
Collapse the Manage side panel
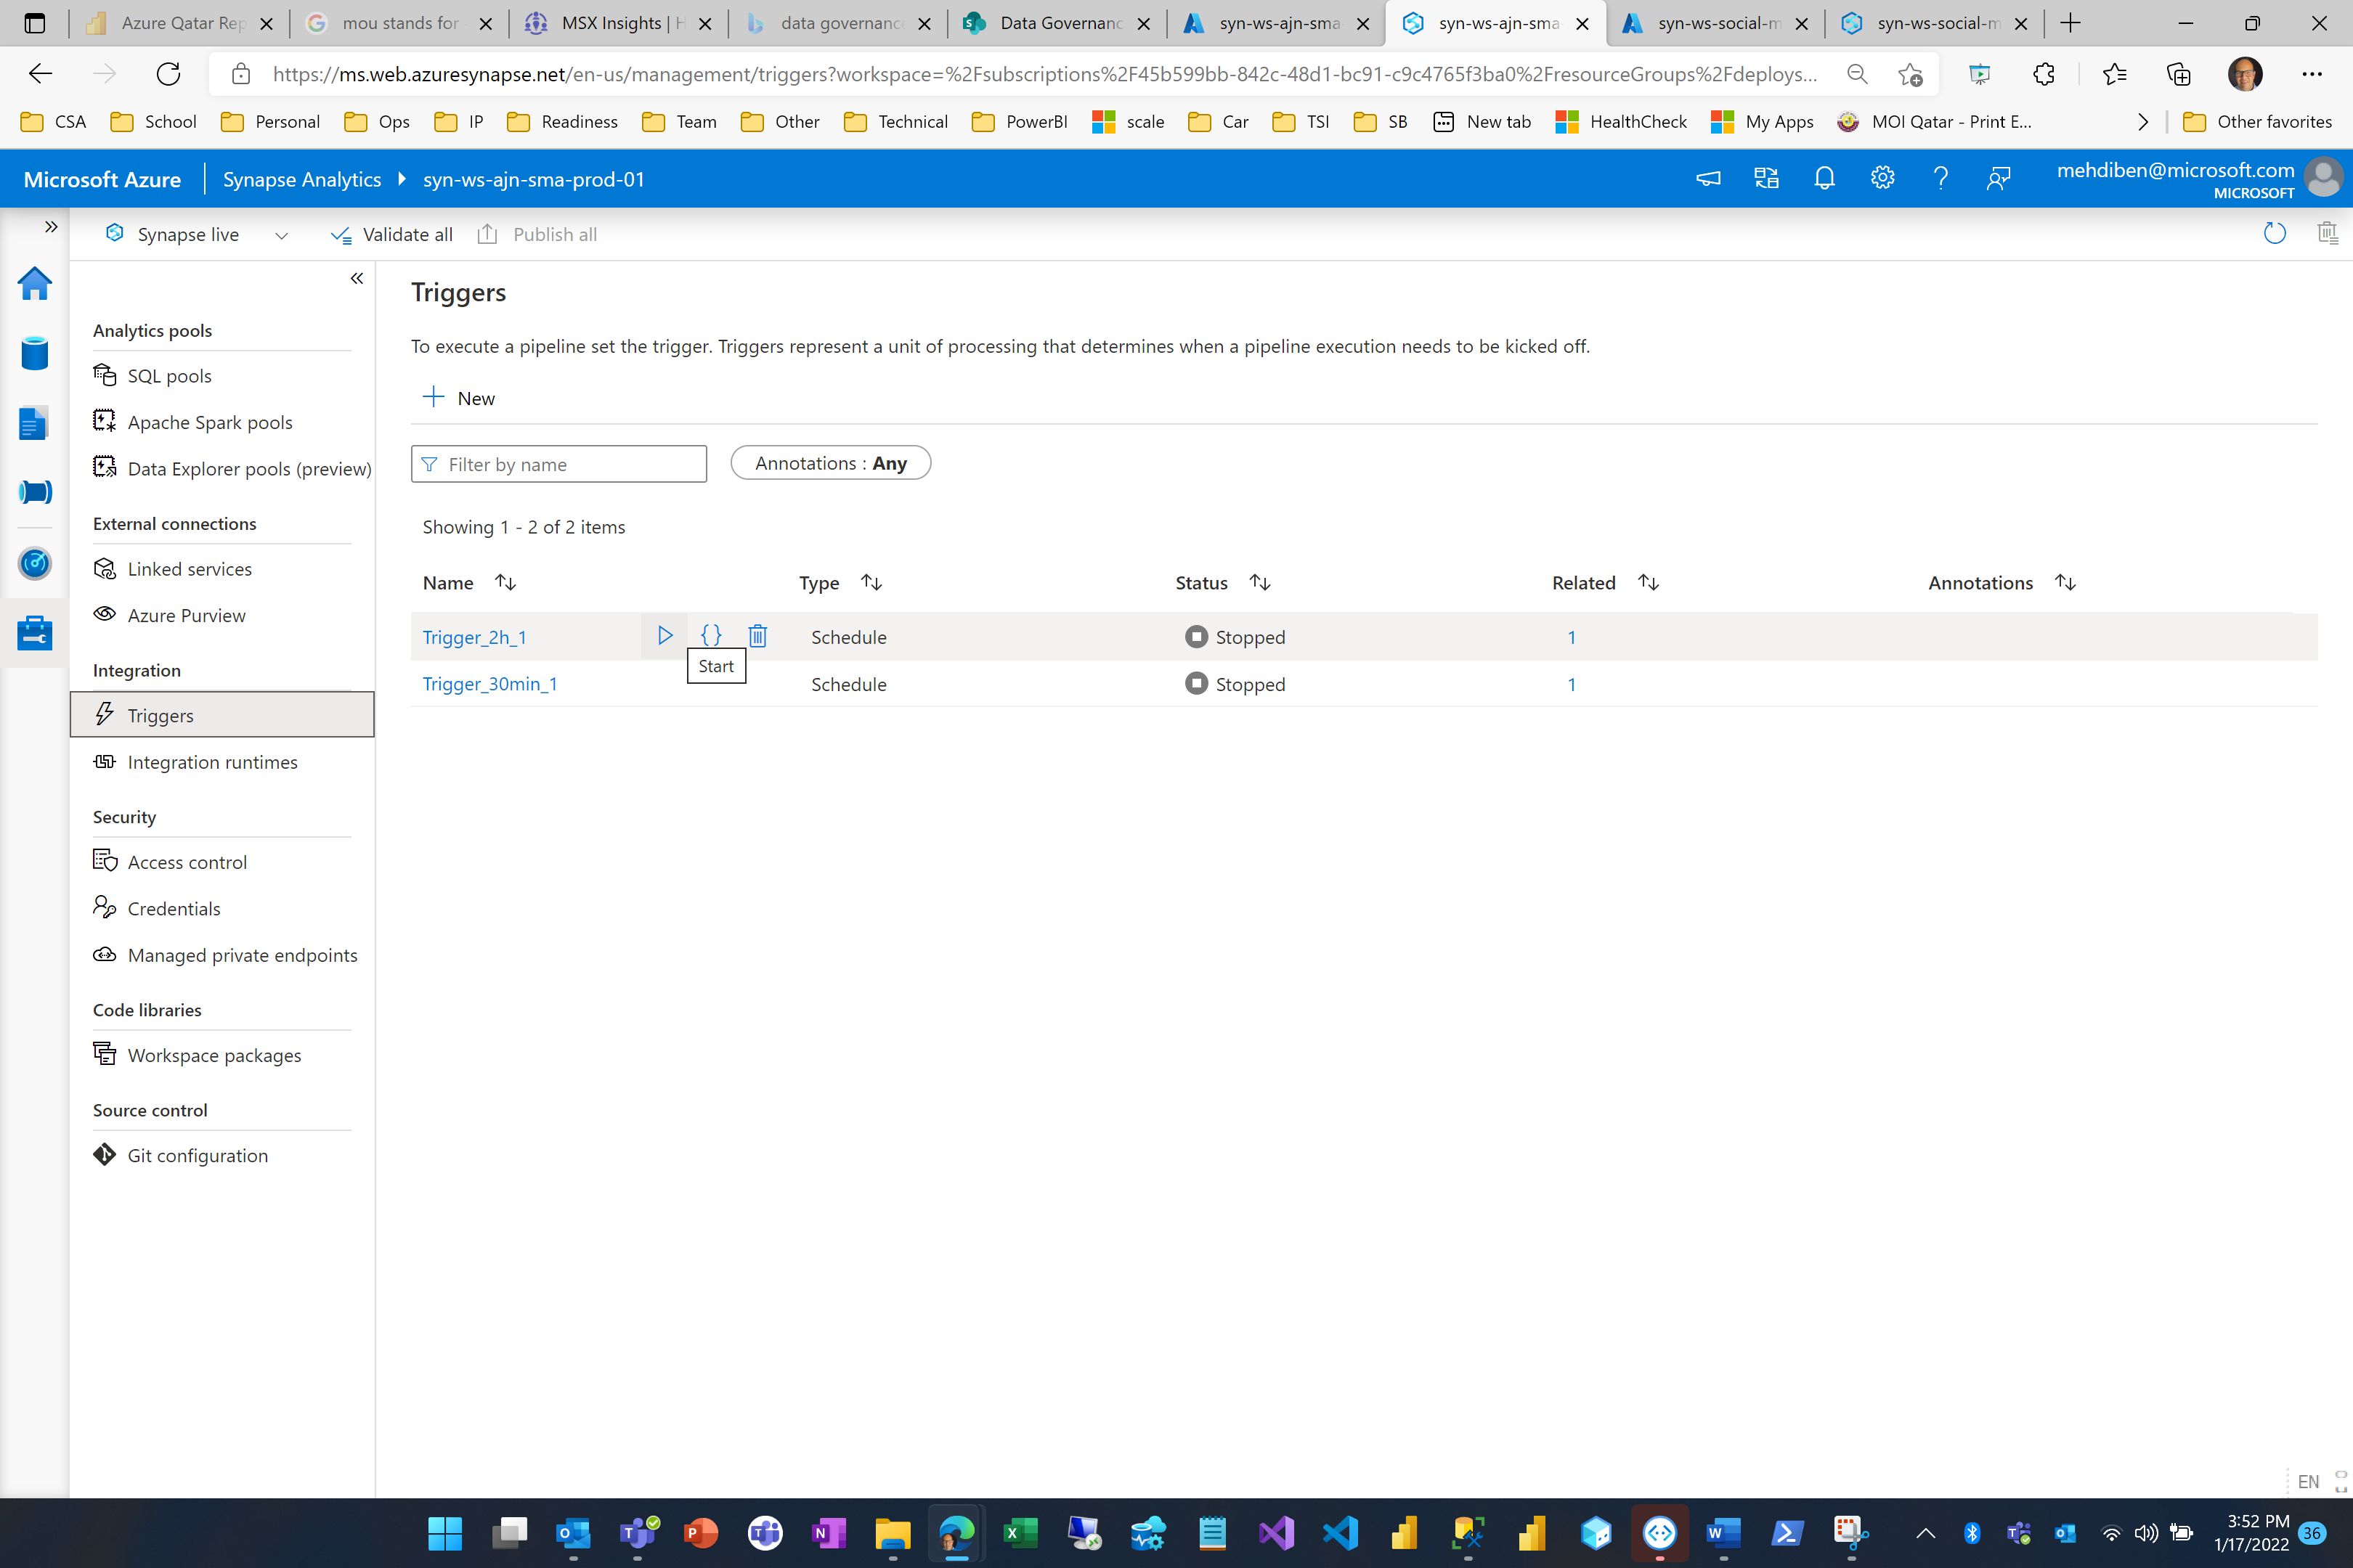click(356, 279)
